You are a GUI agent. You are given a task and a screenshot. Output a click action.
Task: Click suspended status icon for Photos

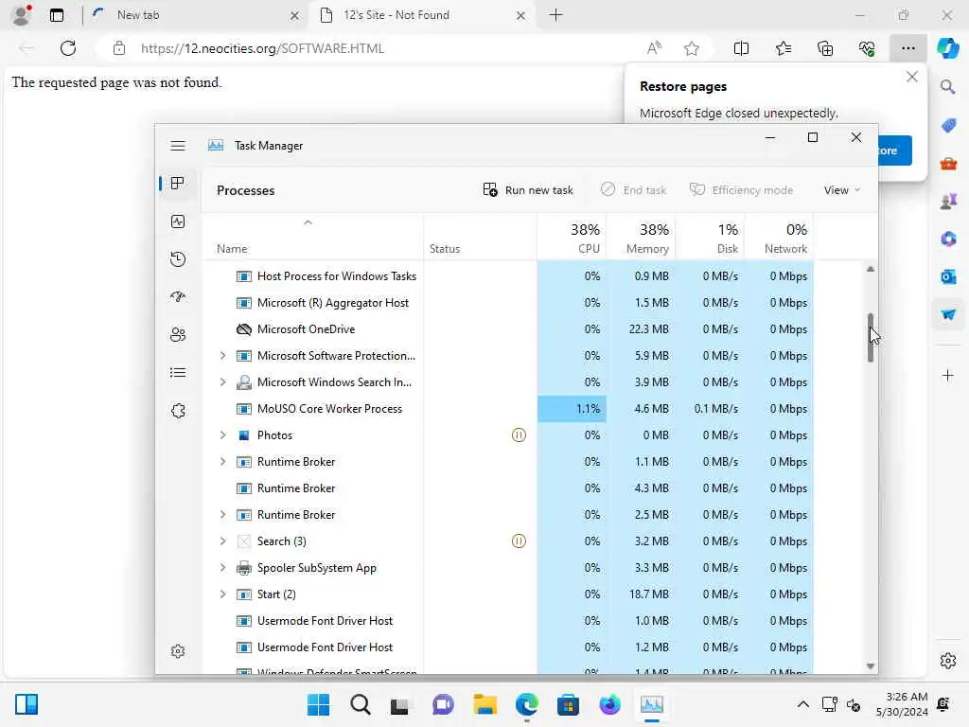(519, 435)
